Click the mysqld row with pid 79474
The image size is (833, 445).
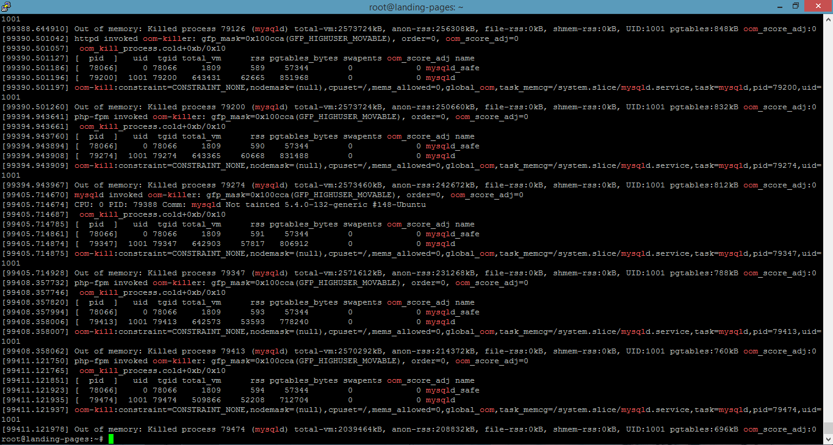pyautogui.click(x=228, y=400)
